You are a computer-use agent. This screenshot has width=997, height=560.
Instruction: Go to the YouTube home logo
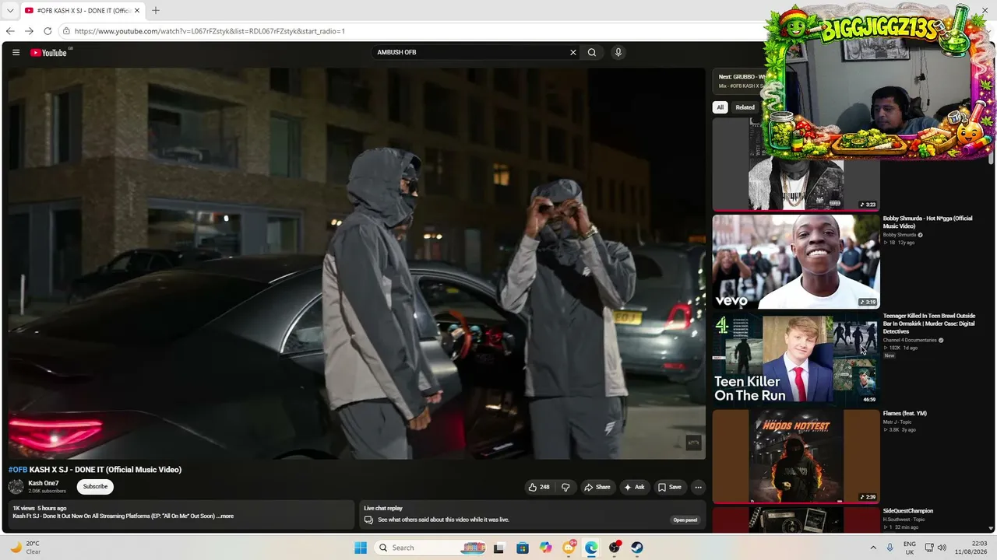click(x=48, y=53)
